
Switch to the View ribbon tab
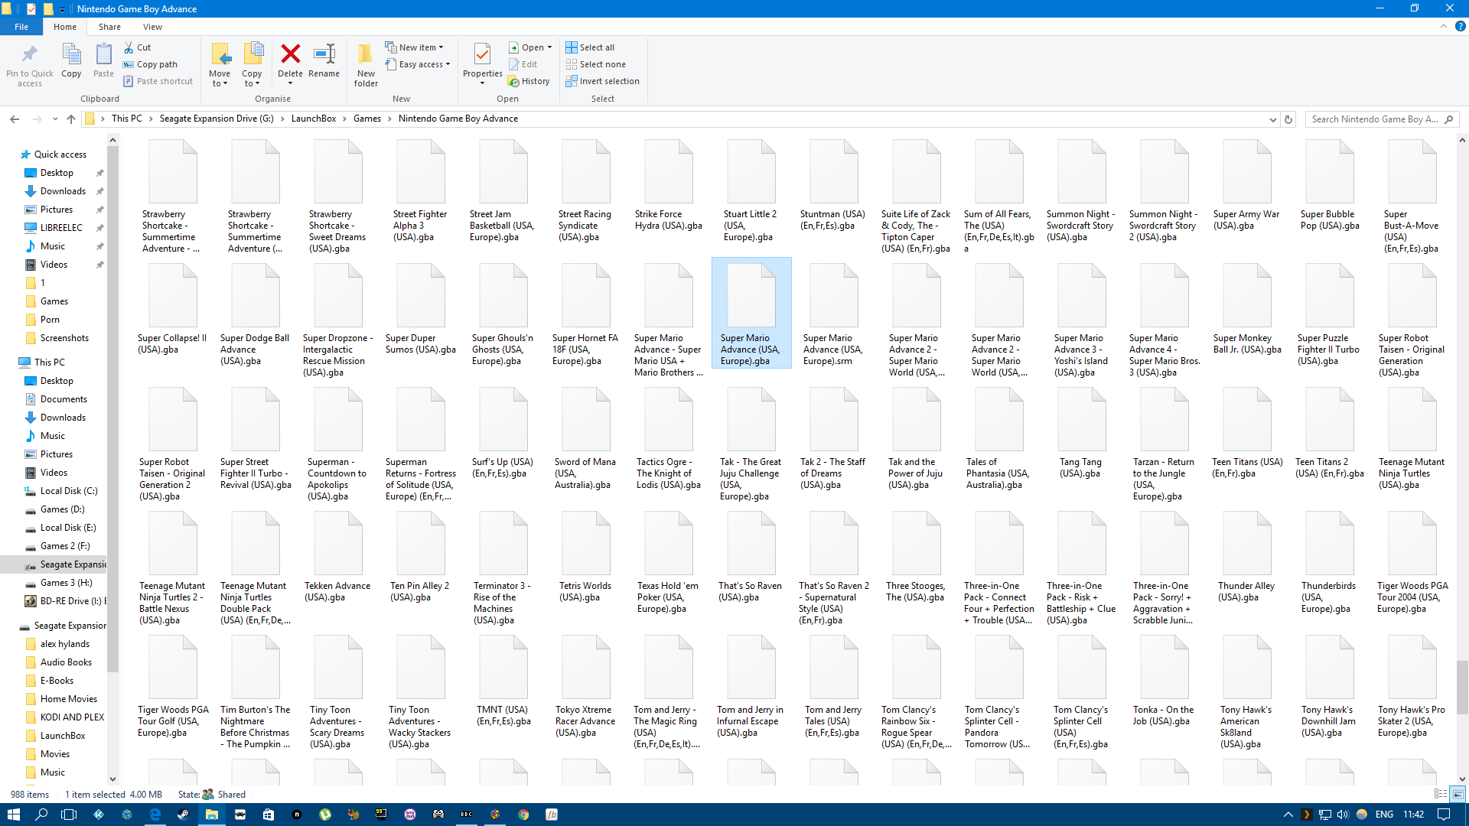point(152,27)
